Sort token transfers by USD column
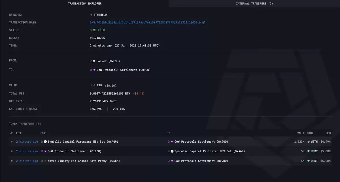 click(328, 133)
